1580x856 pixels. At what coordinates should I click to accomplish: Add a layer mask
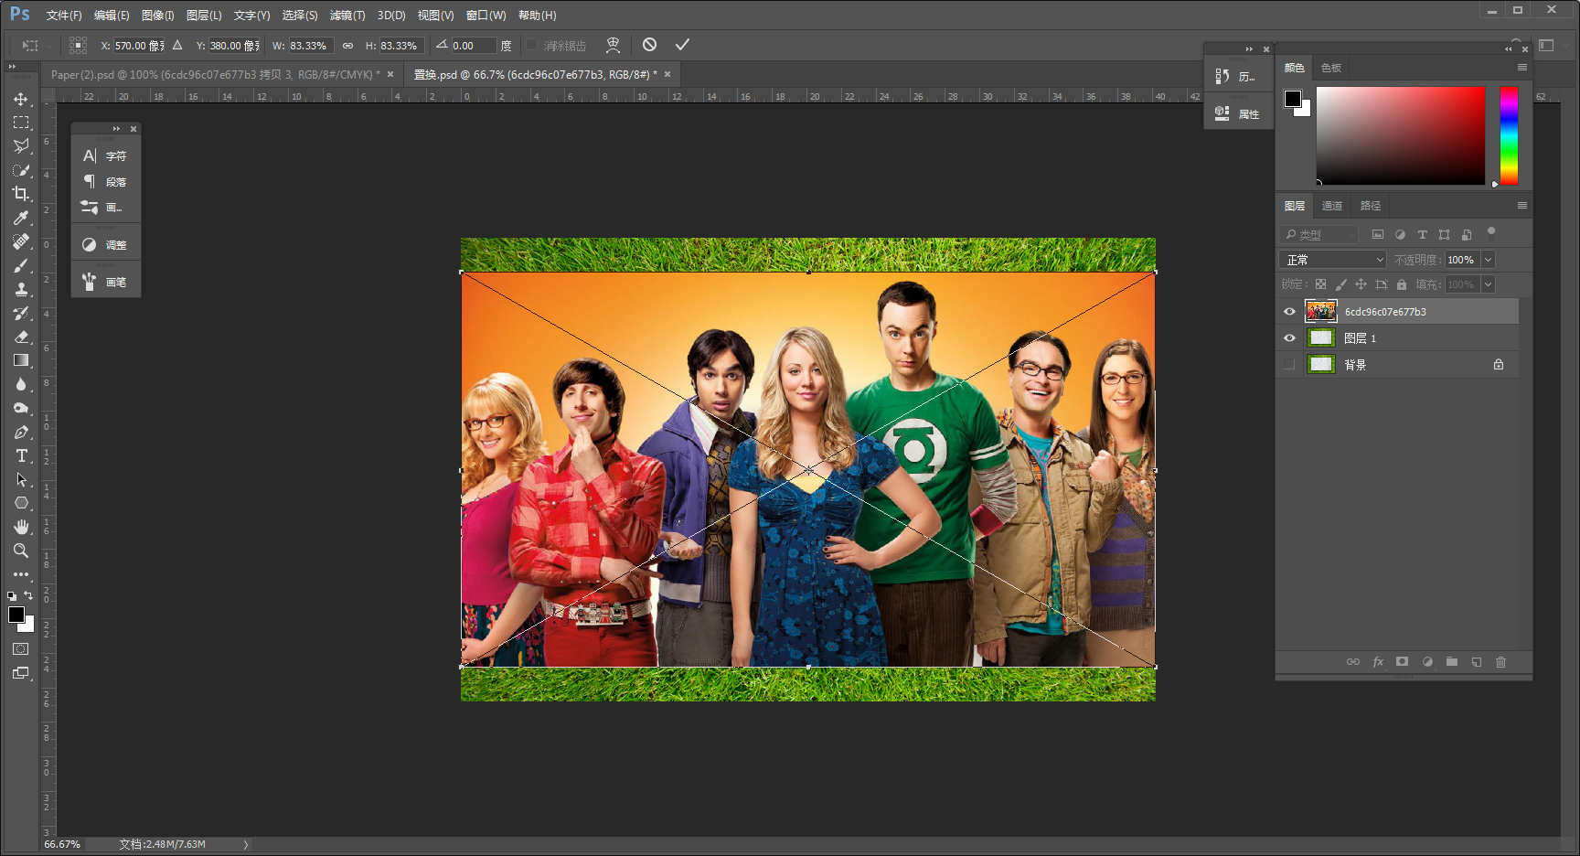(x=1402, y=662)
